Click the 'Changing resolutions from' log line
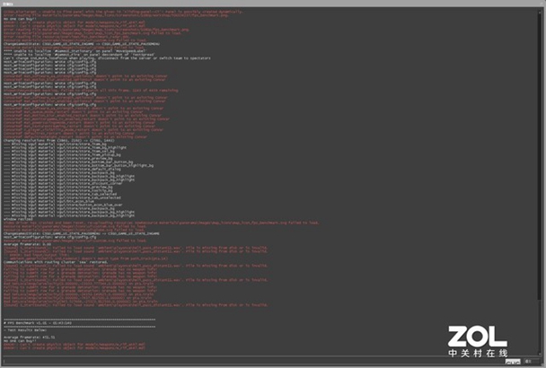Viewport: 546px width, 368px height. click(59, 140)
